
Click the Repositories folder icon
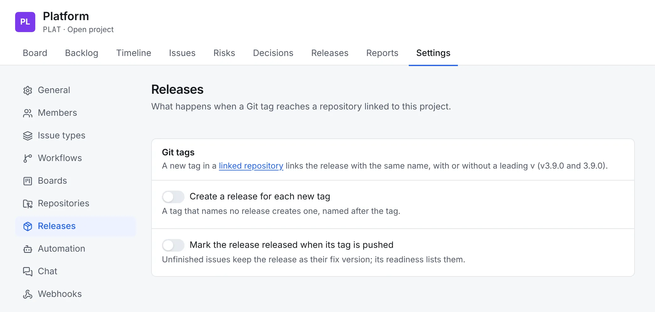[28, 203]
